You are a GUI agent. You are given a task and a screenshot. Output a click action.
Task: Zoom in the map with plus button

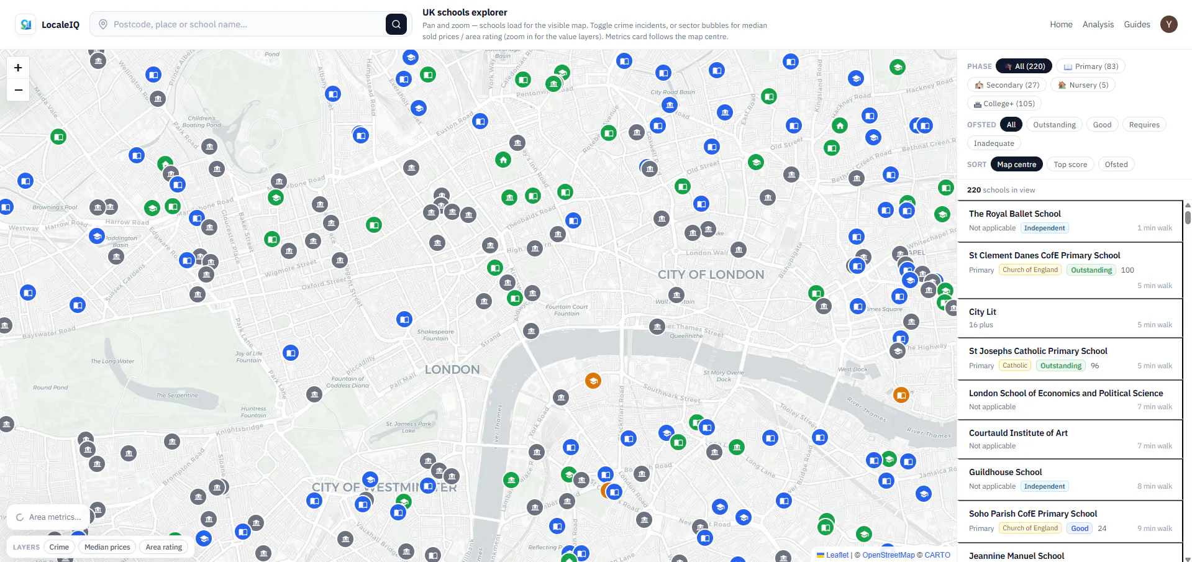click(x=18, y=68)
